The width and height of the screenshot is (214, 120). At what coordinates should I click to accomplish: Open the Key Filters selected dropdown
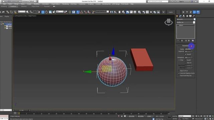(x=185, y=116)
